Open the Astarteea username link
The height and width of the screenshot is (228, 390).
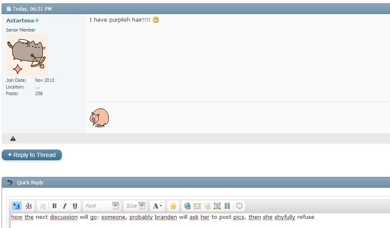point(20,20)
